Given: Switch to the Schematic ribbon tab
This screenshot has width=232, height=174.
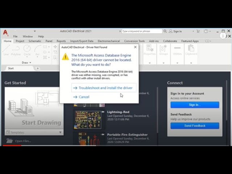Looking at the screenshot, I should pos(35,41).
